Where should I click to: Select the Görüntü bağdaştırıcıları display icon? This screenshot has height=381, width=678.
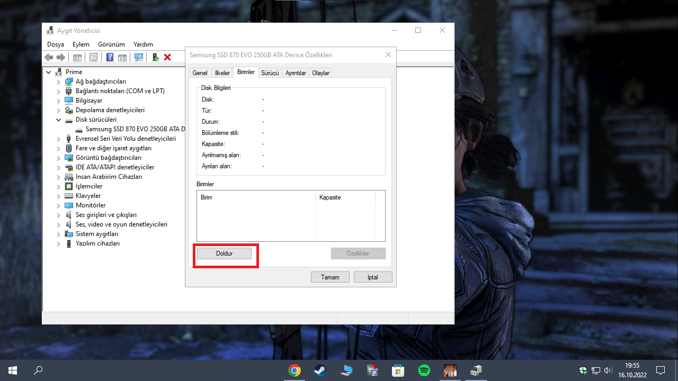(x=69, y=158)
